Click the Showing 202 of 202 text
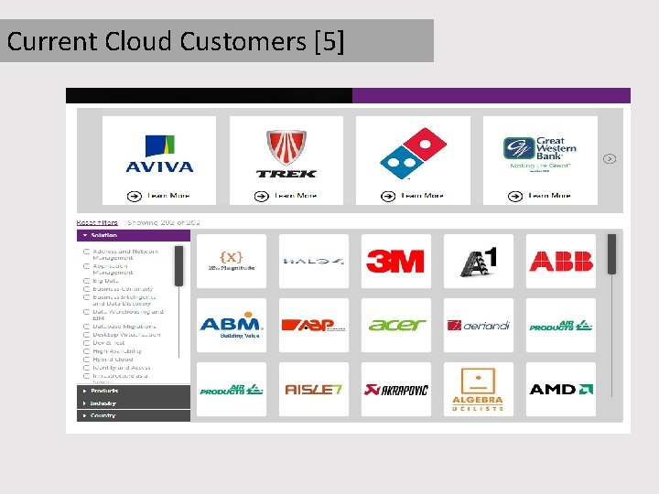Image resolution: width=659 pixels, height=494 pixels. 164,222
